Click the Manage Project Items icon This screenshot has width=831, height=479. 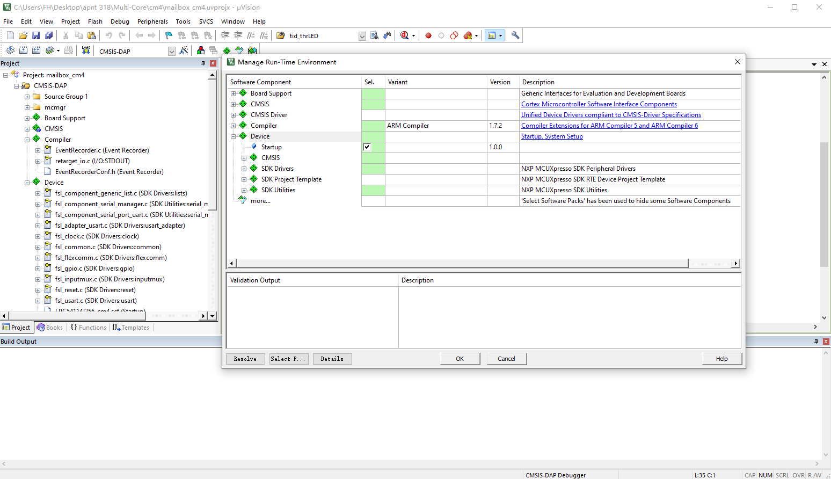coord(201,50)
